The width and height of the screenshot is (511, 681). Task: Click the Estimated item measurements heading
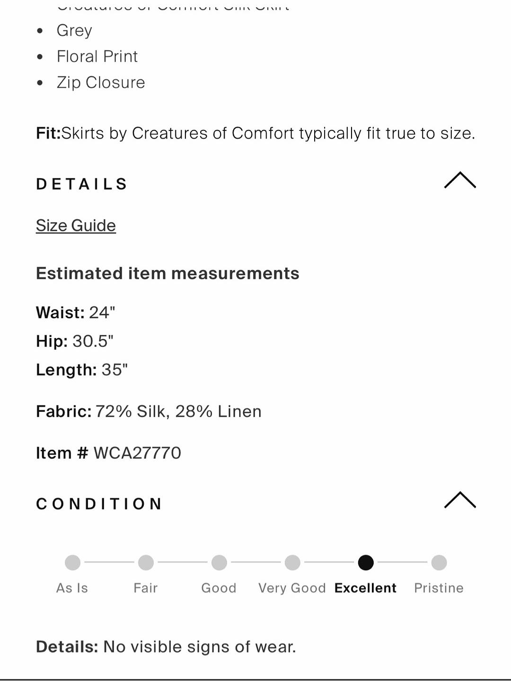(167, 273)
